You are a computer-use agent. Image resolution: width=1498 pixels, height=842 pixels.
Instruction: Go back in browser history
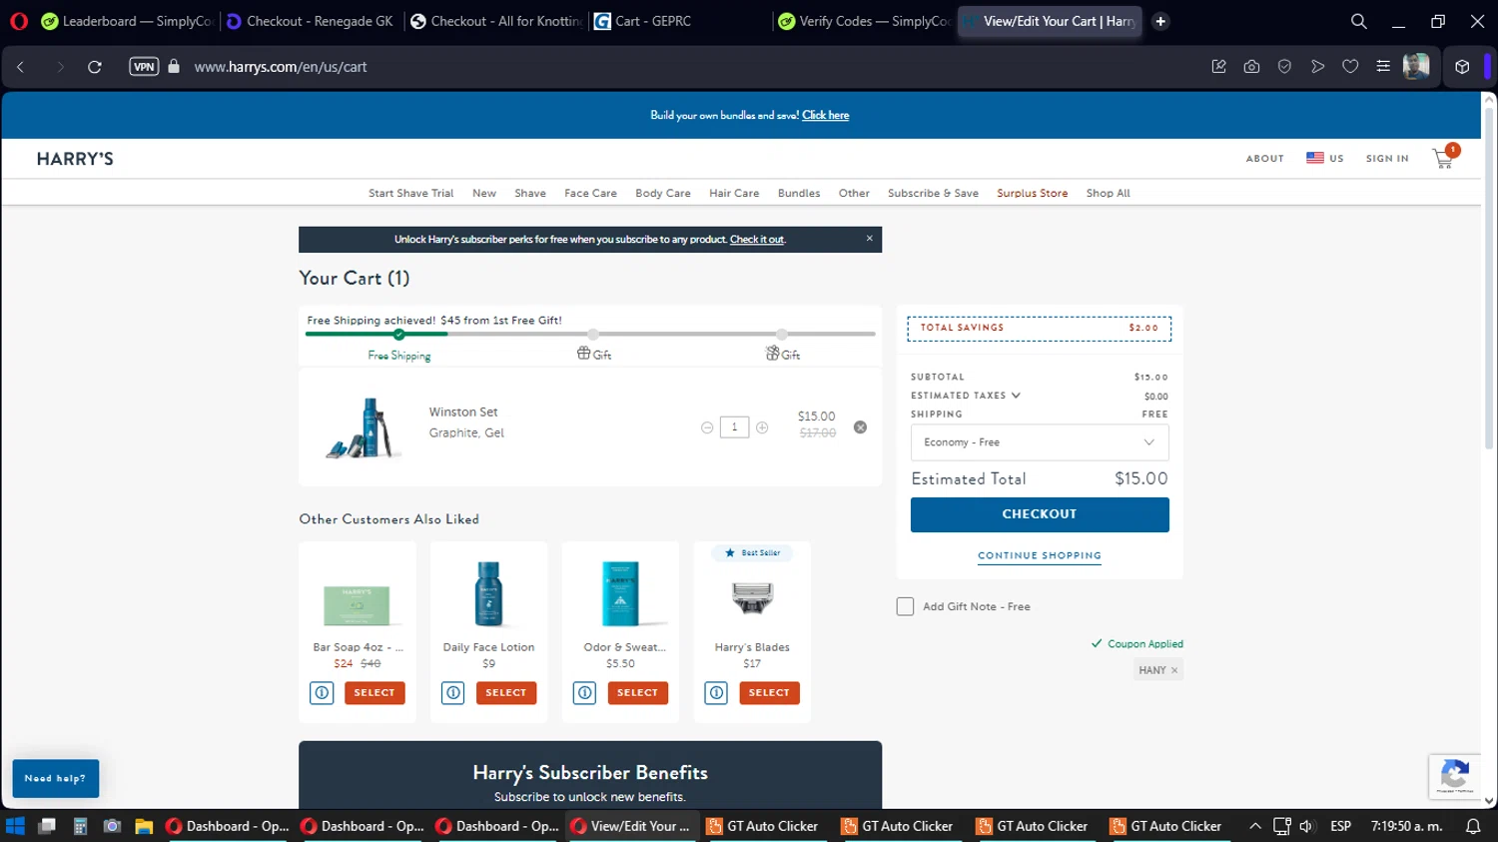point(21,67)
